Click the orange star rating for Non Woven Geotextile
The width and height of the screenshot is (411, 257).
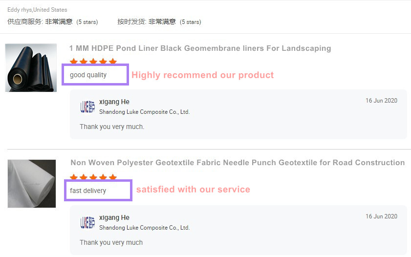click(93, 177)
